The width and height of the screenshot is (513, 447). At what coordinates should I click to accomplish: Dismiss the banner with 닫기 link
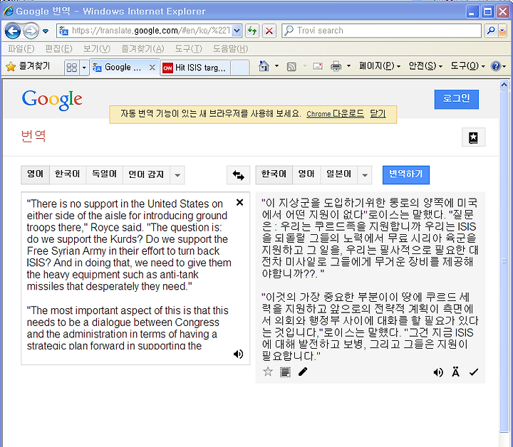tap(378, 114)
